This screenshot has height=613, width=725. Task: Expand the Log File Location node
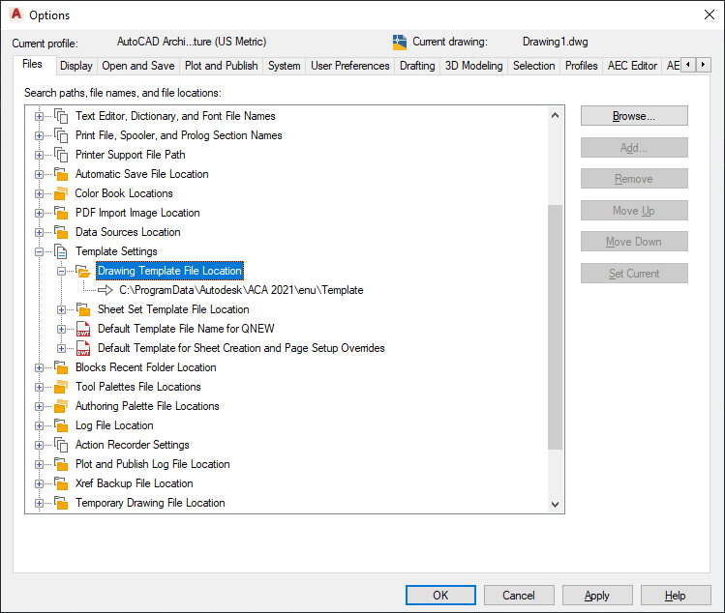pyautogui.click(x=40, y=426)
